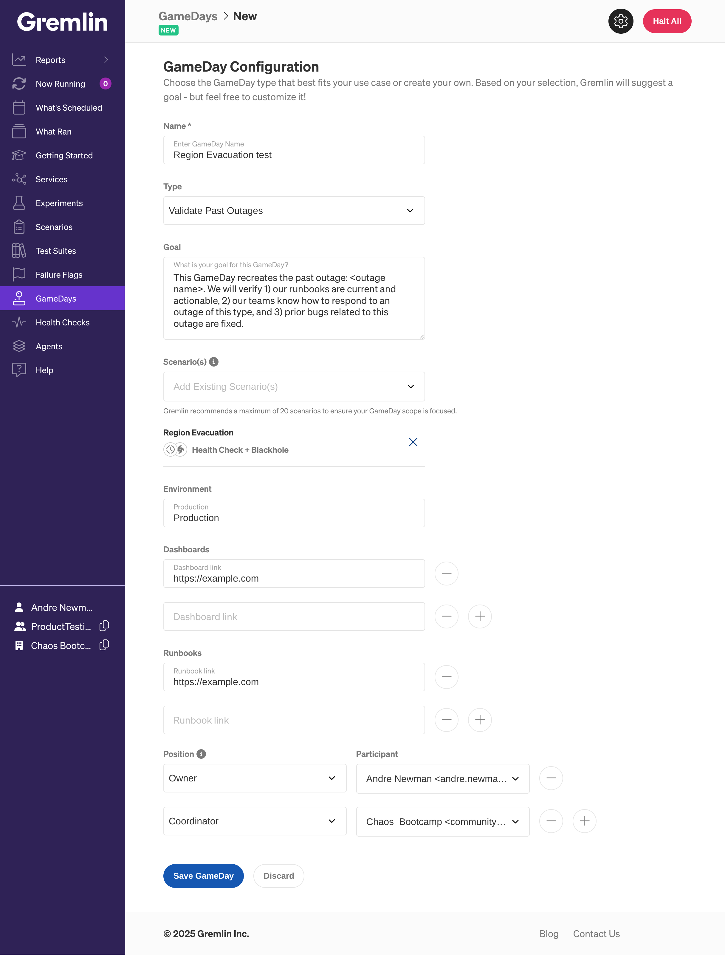The width and height of the screenshot is (725, 955).
Task: Open the Contact Us footer link
Action: pyautogui.click(x=597, y=934)
